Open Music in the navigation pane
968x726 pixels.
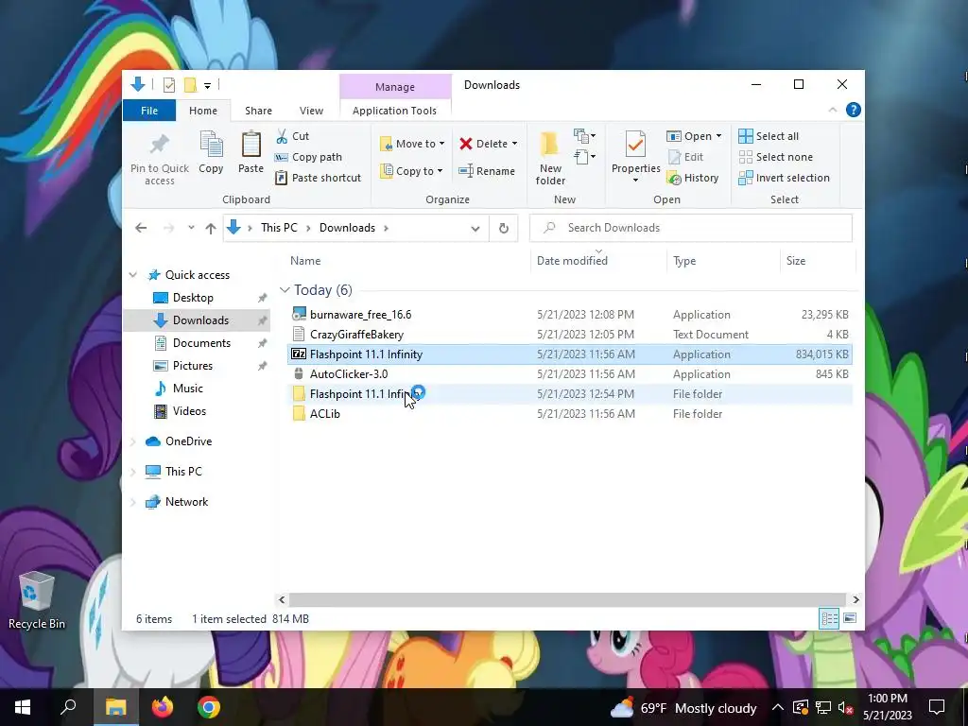click(188, 389)
